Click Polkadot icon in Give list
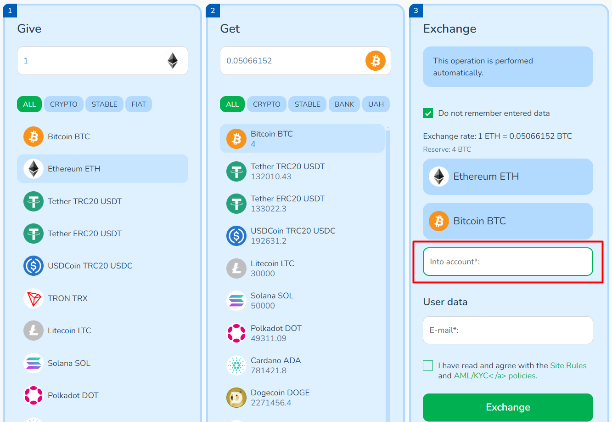The width and height of the screenshot is (612, 422). point(34,395)
